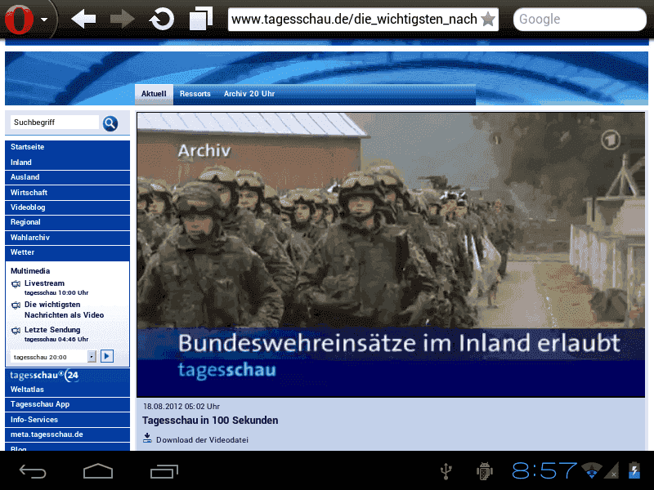Click the date 18.08.2012 05:02 Uhr
The height and width of the screenshot is (490, 654).
[181, 406]
